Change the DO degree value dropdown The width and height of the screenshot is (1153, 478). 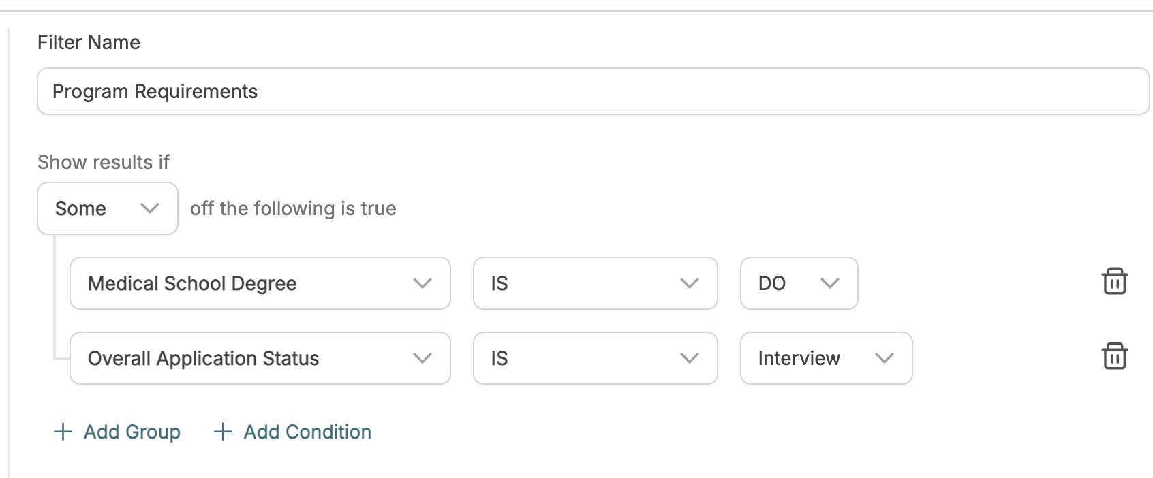coord(799,283)
